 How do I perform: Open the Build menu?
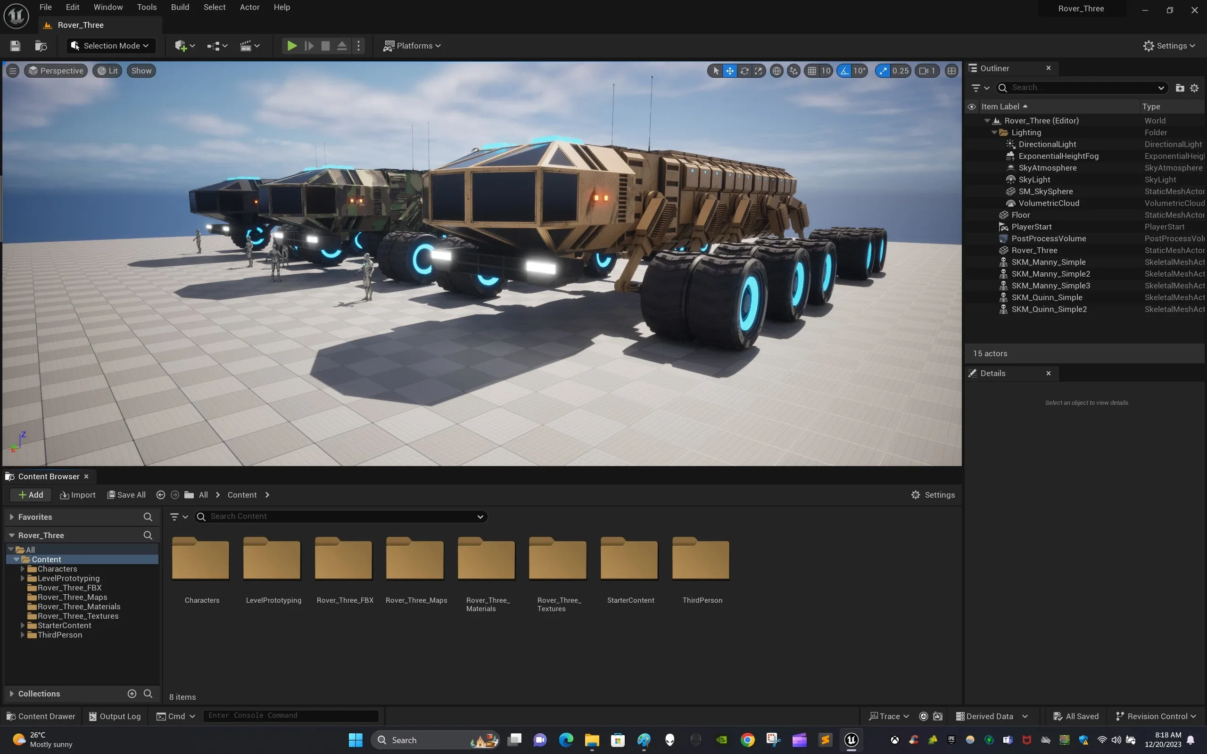180,7
